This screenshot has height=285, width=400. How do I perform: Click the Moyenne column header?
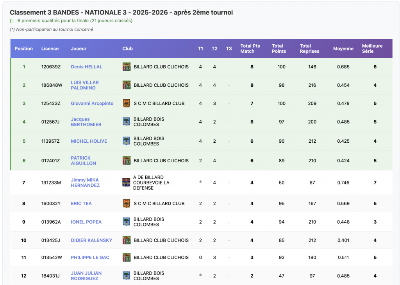[343, 48]
